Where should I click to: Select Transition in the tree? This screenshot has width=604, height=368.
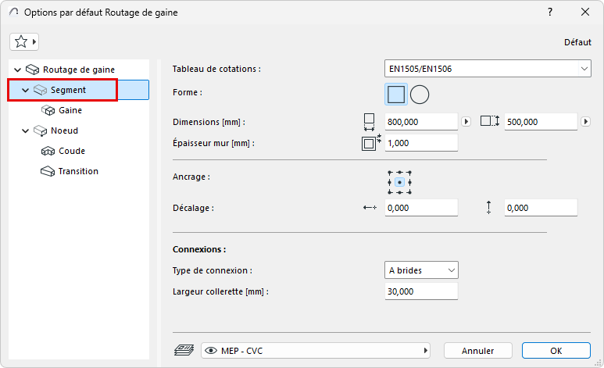[78, 172]
